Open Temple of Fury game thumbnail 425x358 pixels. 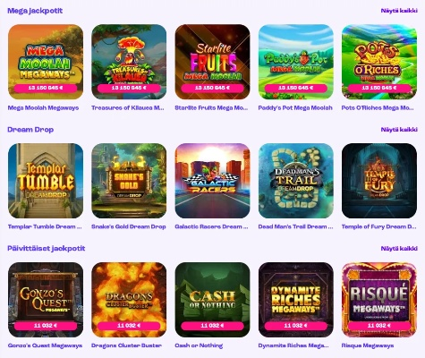[379, 181]
